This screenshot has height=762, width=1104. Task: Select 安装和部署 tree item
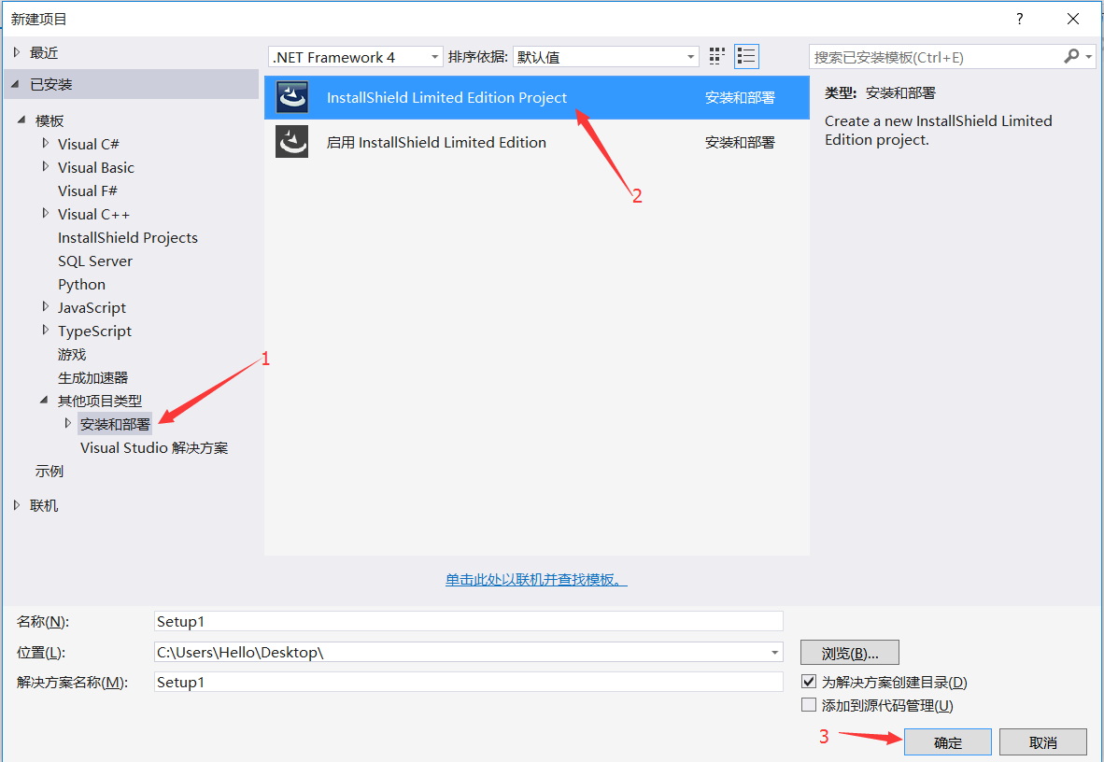115,424
